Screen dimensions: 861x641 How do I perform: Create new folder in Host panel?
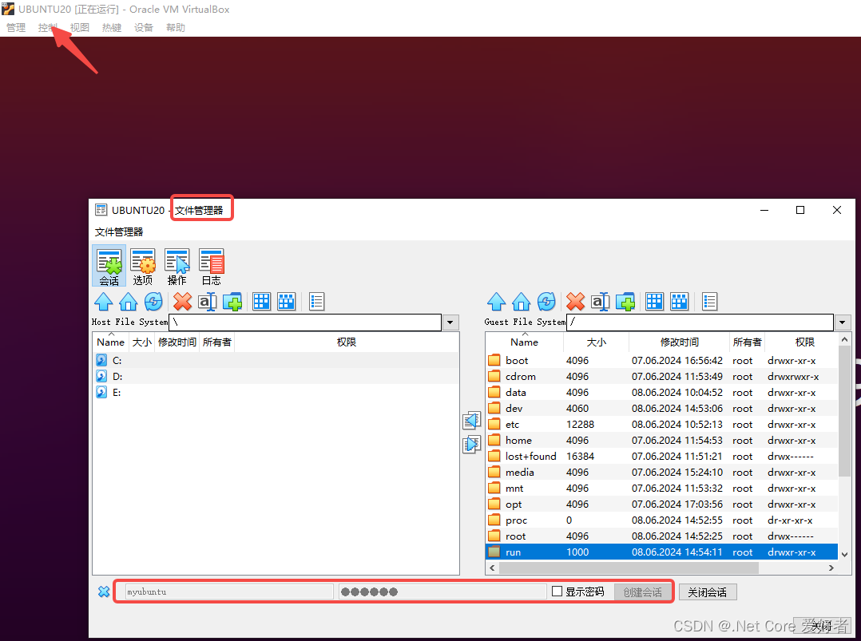232,301
